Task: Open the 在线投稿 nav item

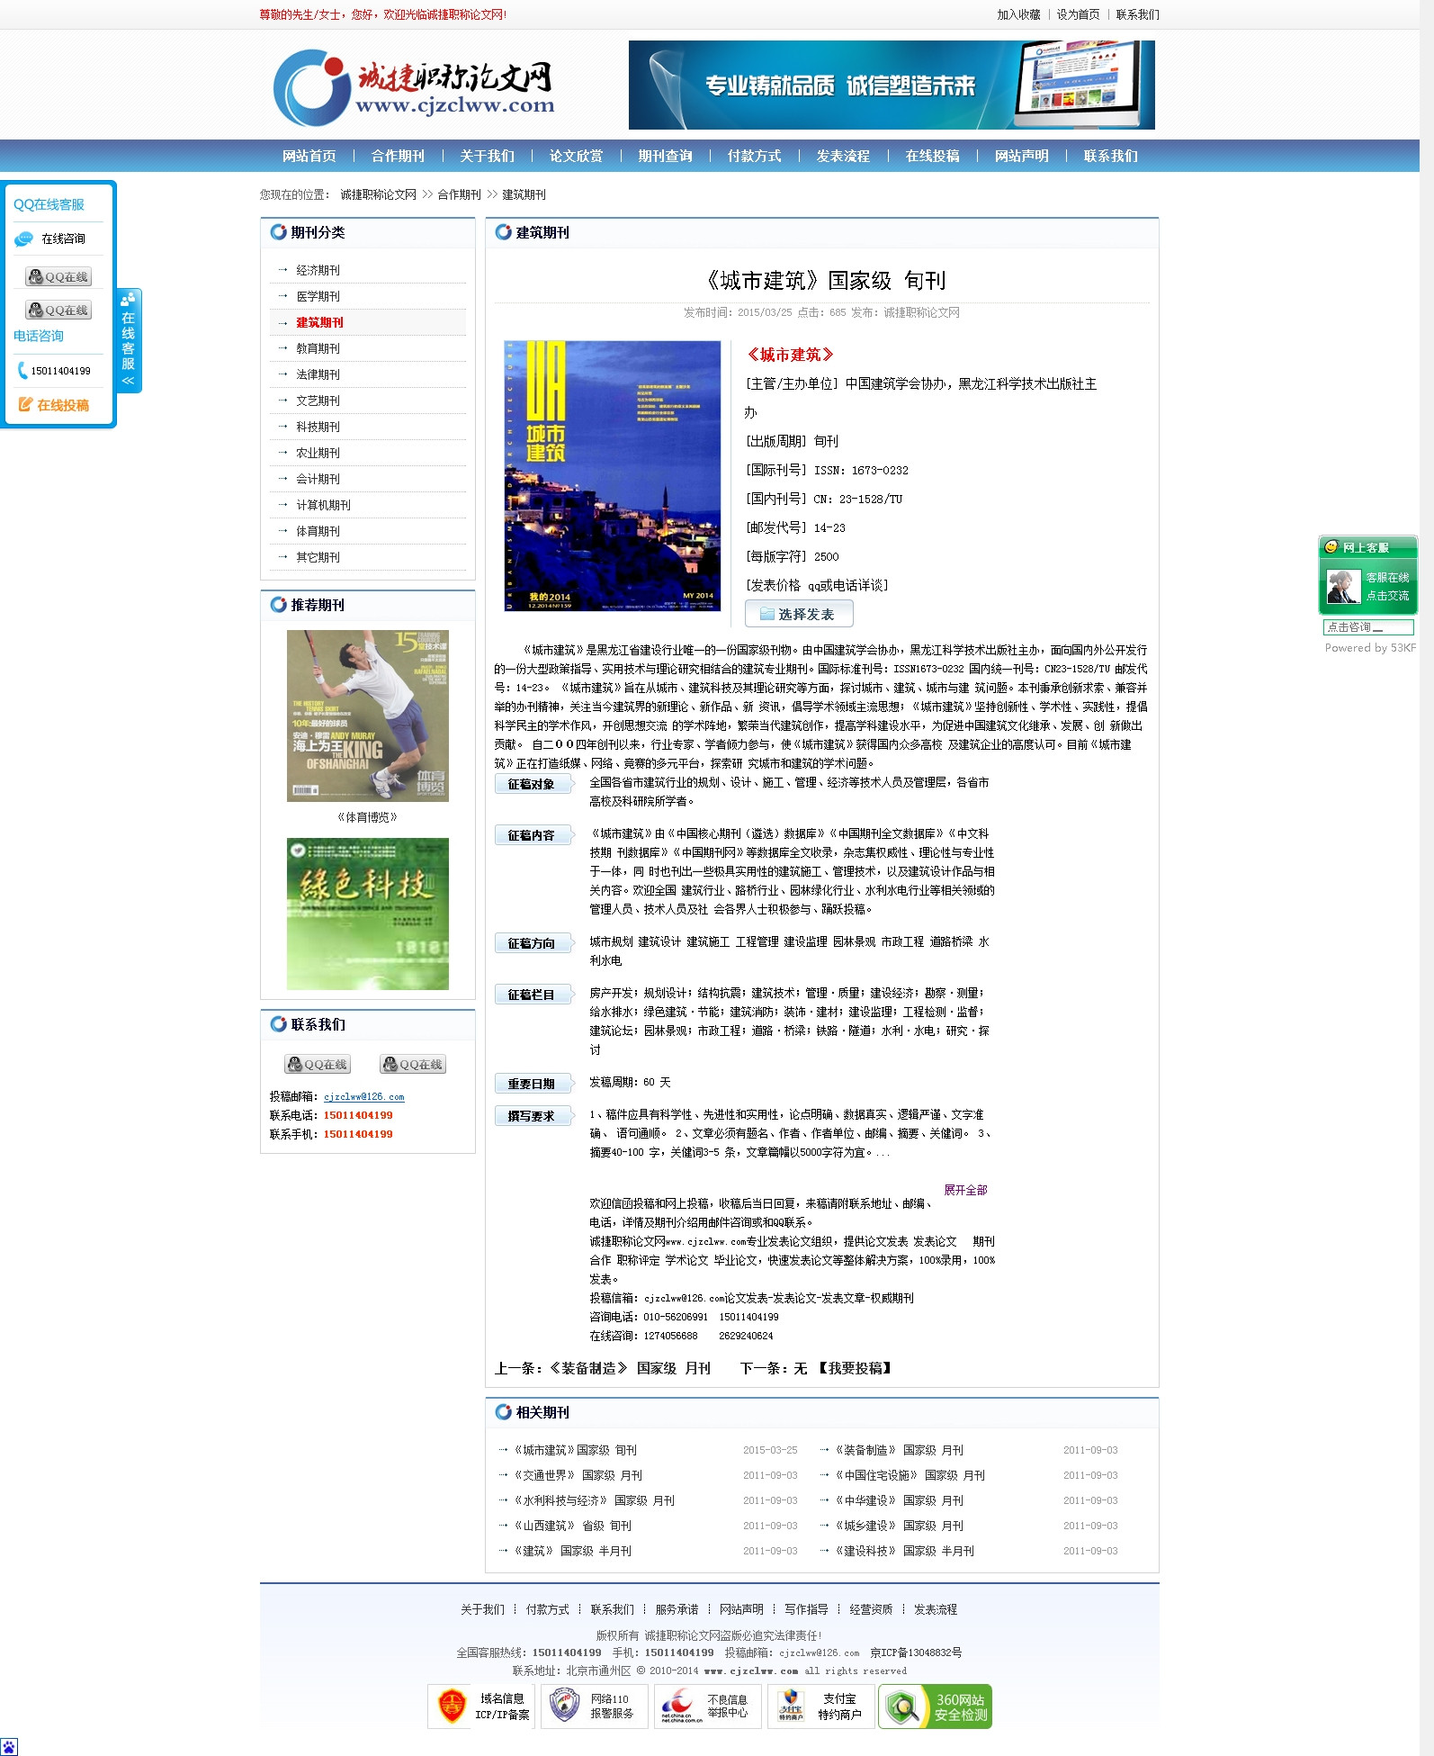Action: [932, 156]
